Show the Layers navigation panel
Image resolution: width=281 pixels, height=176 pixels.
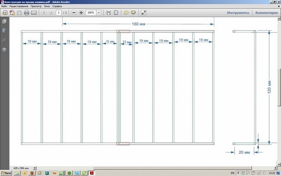coord(4,50)
